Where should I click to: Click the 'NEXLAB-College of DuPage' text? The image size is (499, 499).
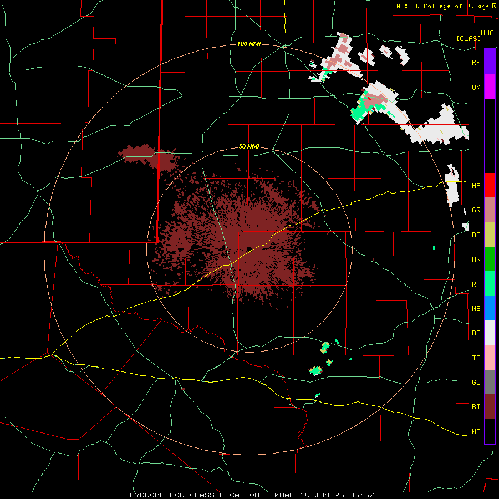[442, 6]
